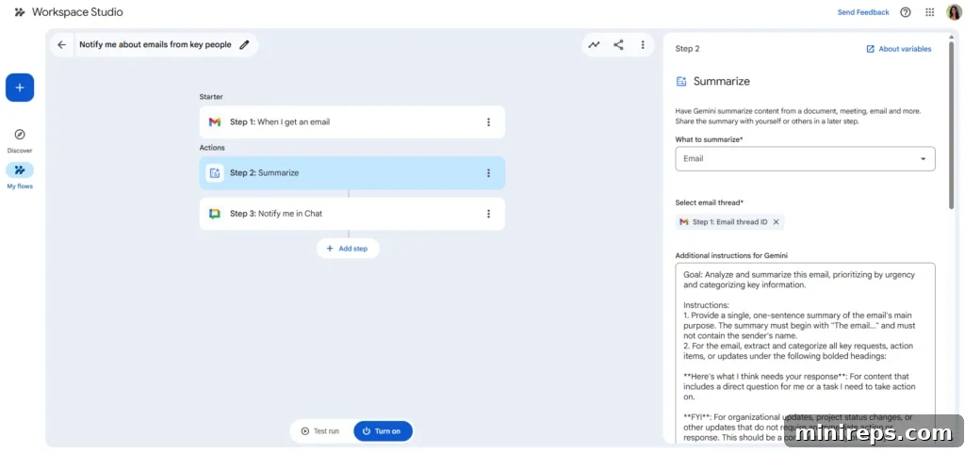Click Chat icon on Step 3

[215, 214]
